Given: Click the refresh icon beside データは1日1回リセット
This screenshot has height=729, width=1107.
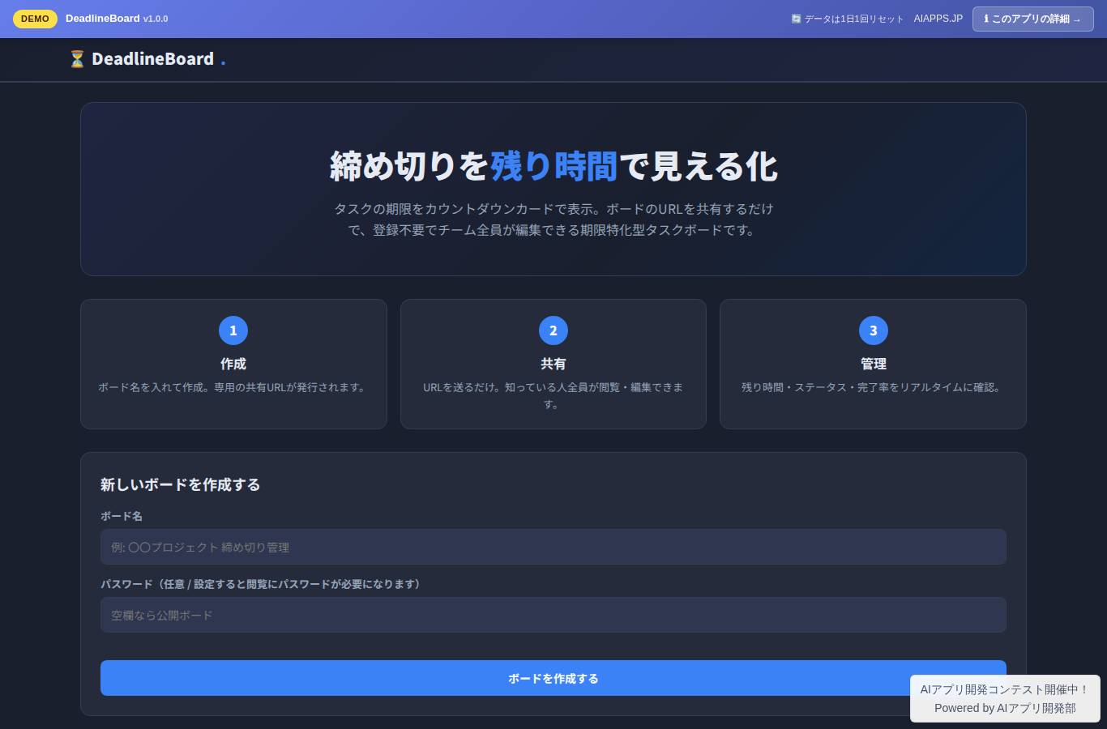Looking at the screenshot, I should coord(796,19).
